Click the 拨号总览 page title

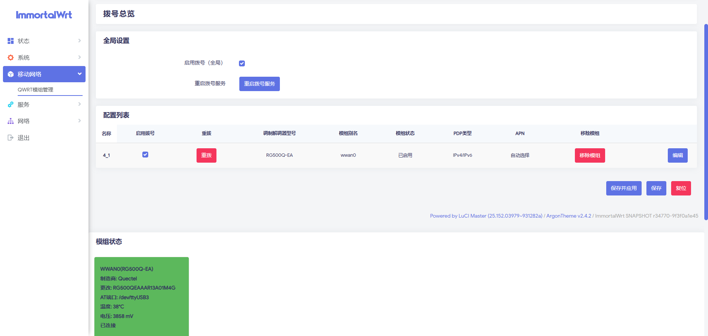coord(119,14)
